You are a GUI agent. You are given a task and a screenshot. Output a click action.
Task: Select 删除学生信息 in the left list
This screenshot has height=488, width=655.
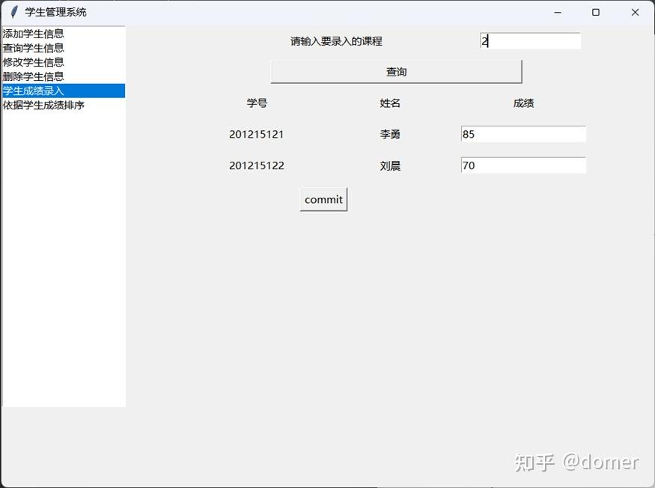[64, 76]
